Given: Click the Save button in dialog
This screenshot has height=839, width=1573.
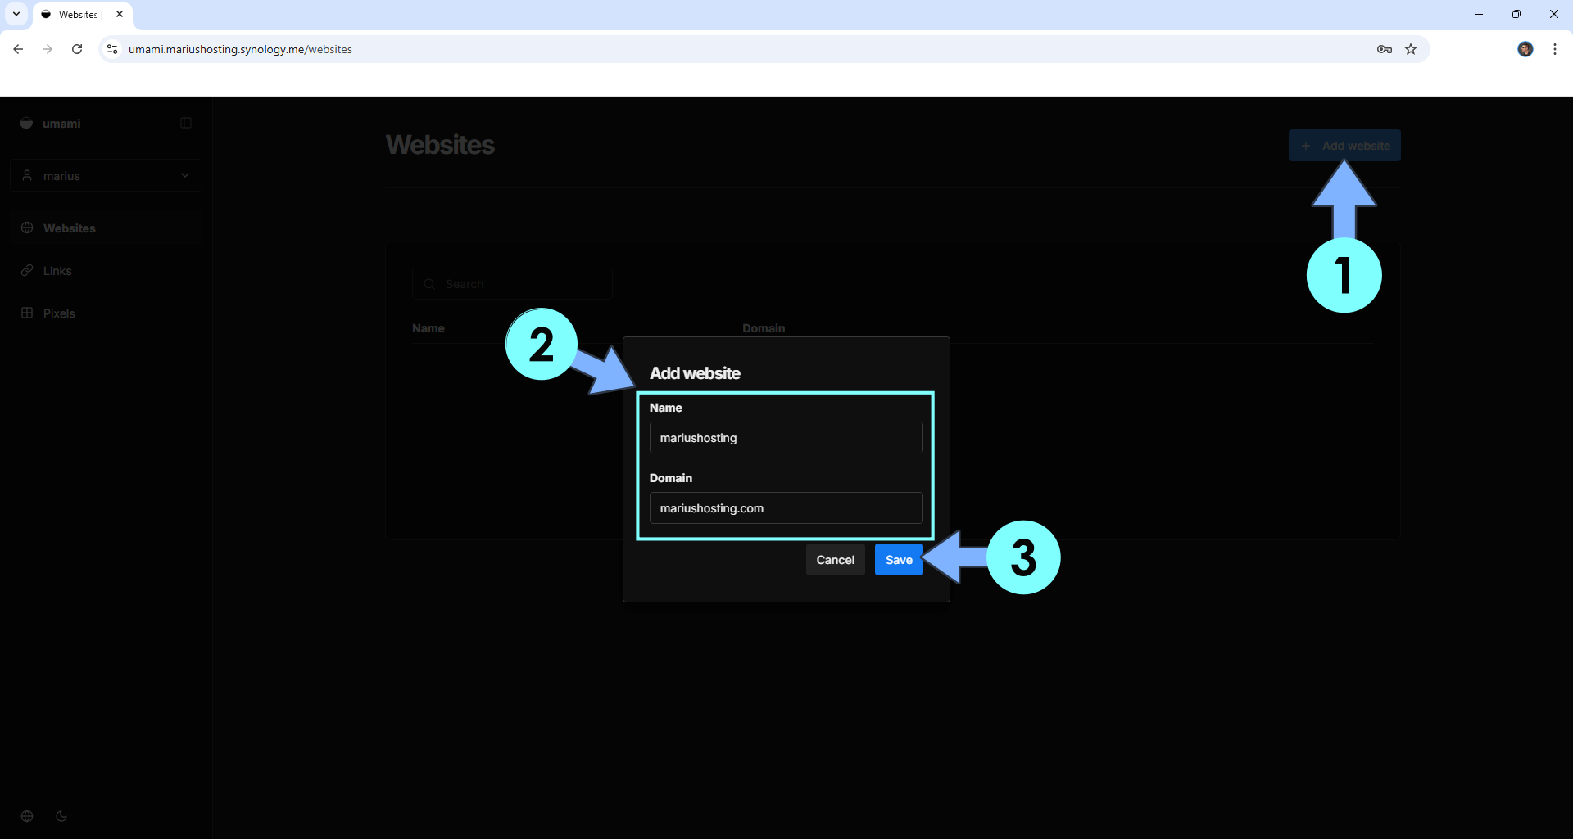Looking at the screenshot, I should point(898,560).
